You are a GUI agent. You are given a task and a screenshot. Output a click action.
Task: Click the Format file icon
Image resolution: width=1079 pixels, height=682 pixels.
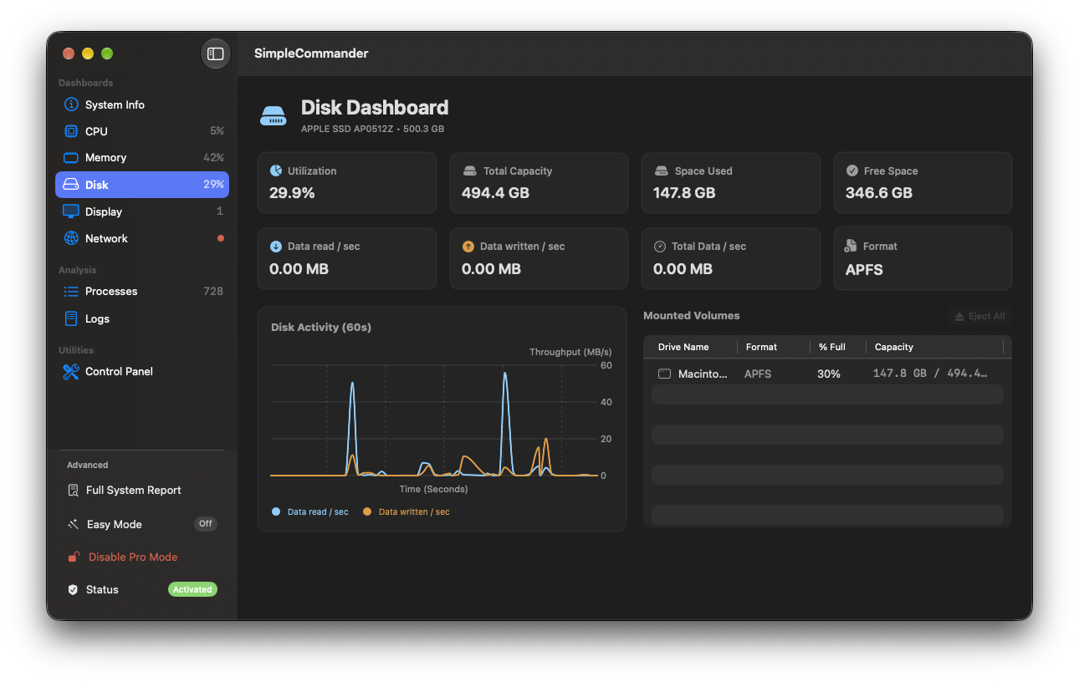[x=851, y=247]
